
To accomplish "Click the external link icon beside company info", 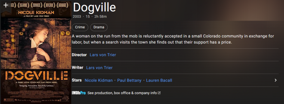I will coord(159,93).
